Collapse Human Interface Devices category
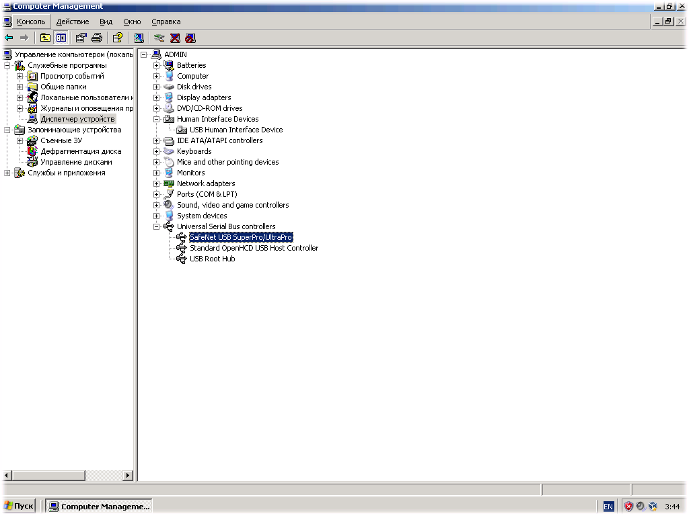This screenshot has height=516, width=689. point(156,119)
